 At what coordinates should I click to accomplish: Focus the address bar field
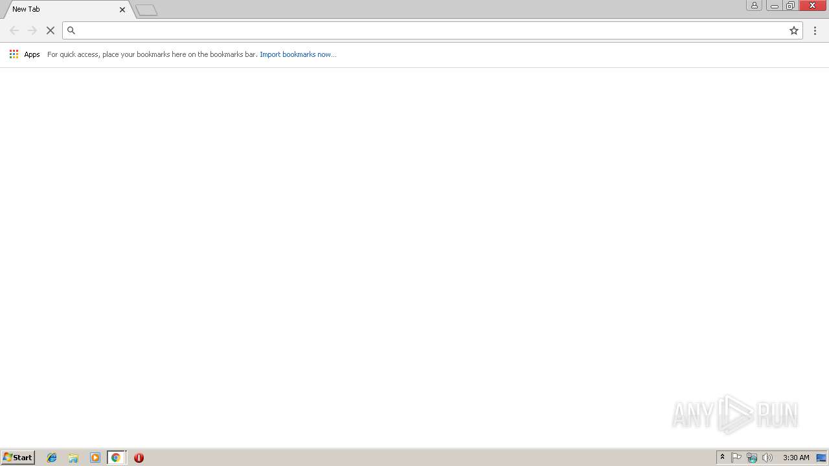tap(433, 30)
